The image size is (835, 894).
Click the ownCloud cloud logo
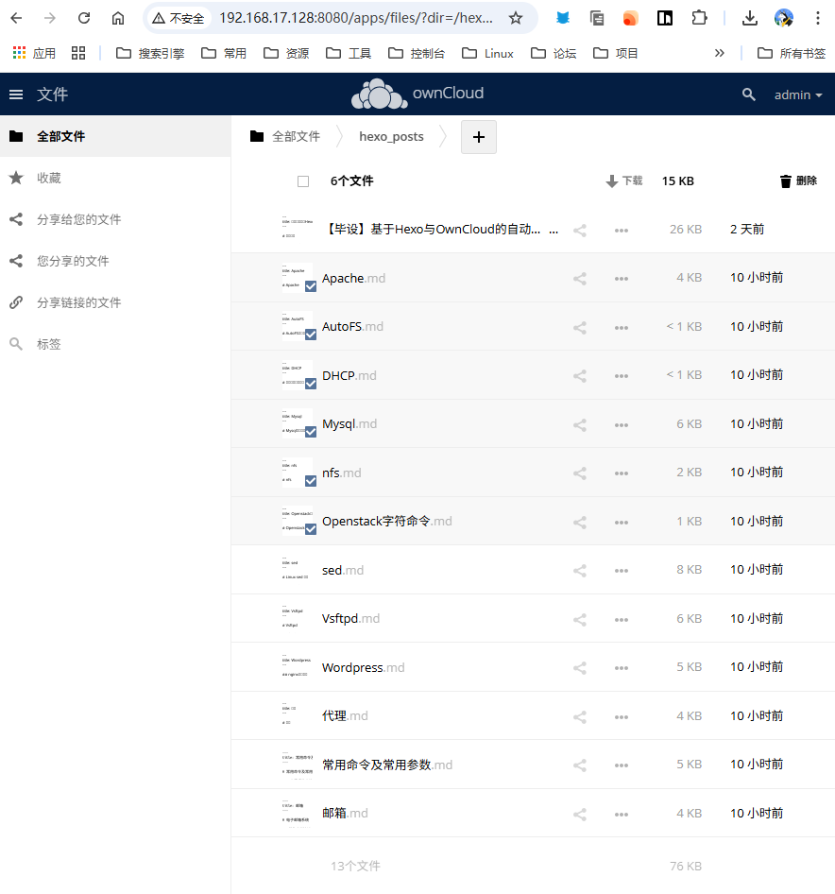click(x=380, y=95)
